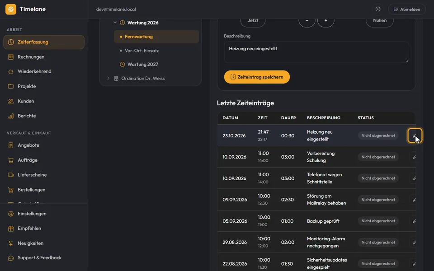Screen dimensions: 434x271
Task: Click the Bestellungen cart icon
Action: 11,190
